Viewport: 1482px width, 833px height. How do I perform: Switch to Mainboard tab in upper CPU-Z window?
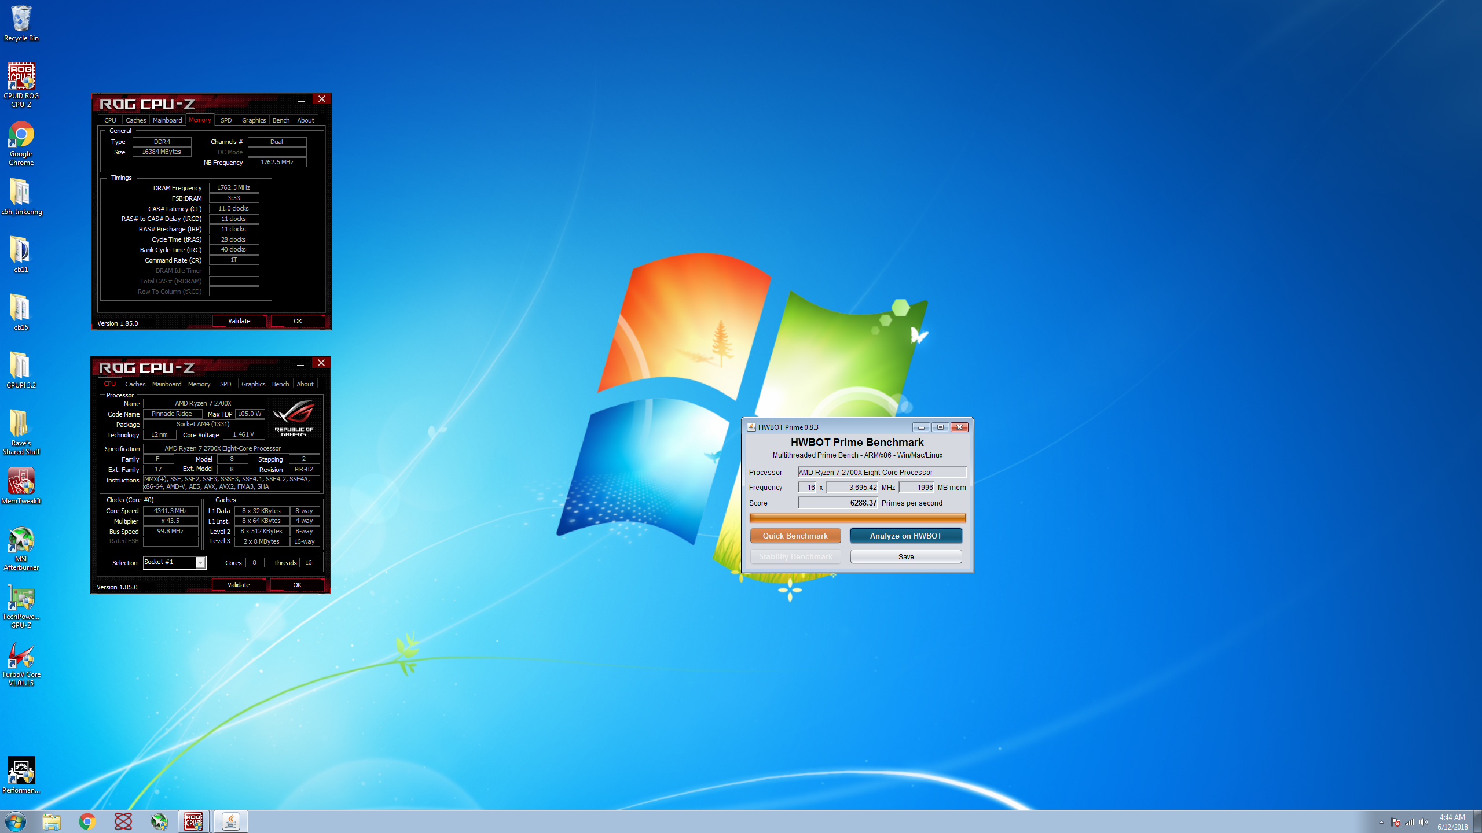tap(167, 120)
